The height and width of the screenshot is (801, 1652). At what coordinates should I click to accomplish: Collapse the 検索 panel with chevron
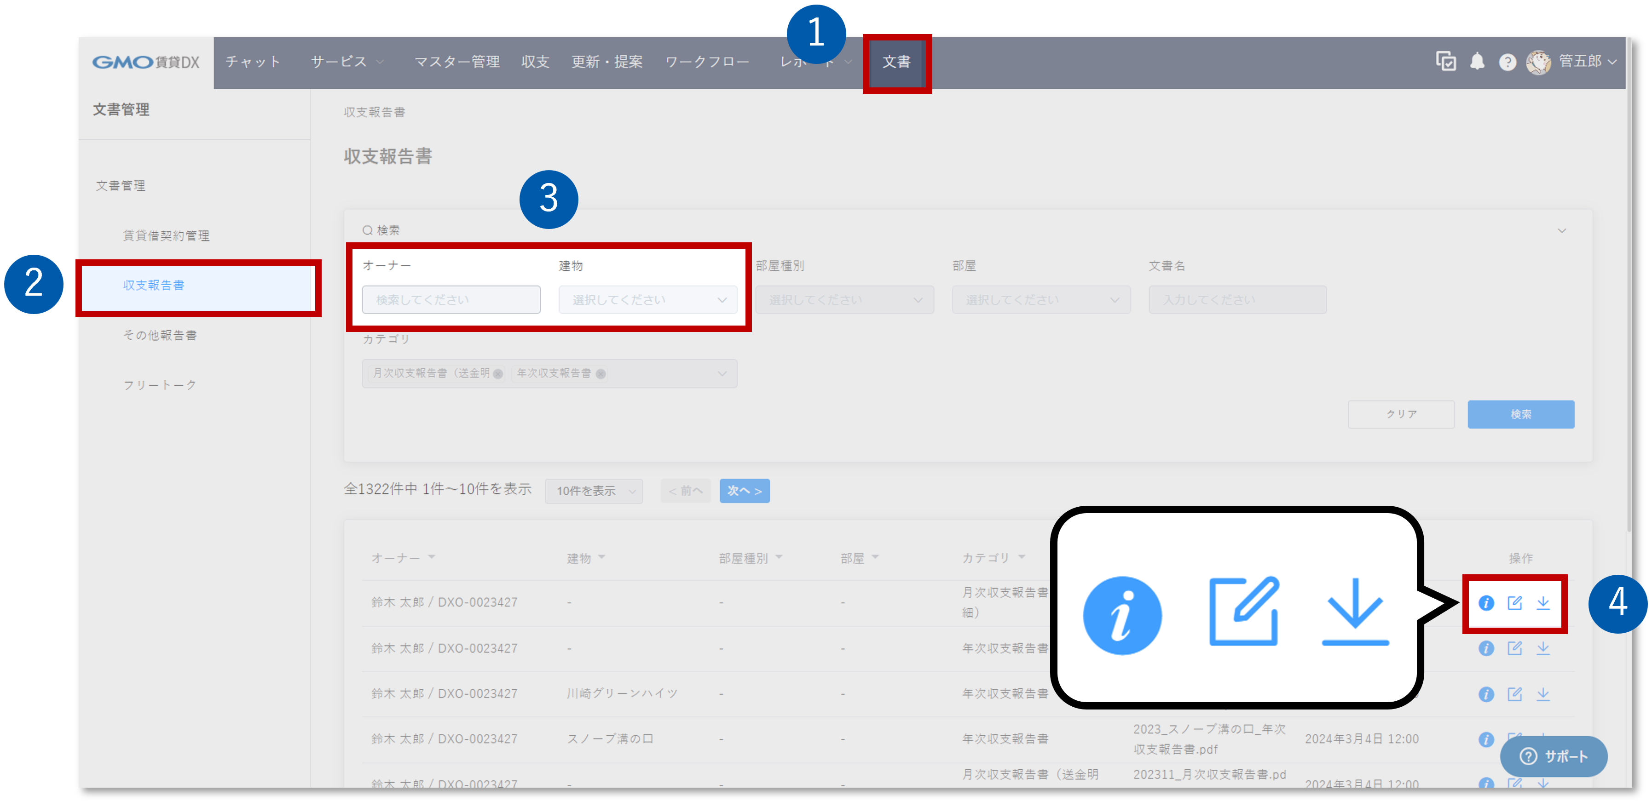pos(1562,231)
